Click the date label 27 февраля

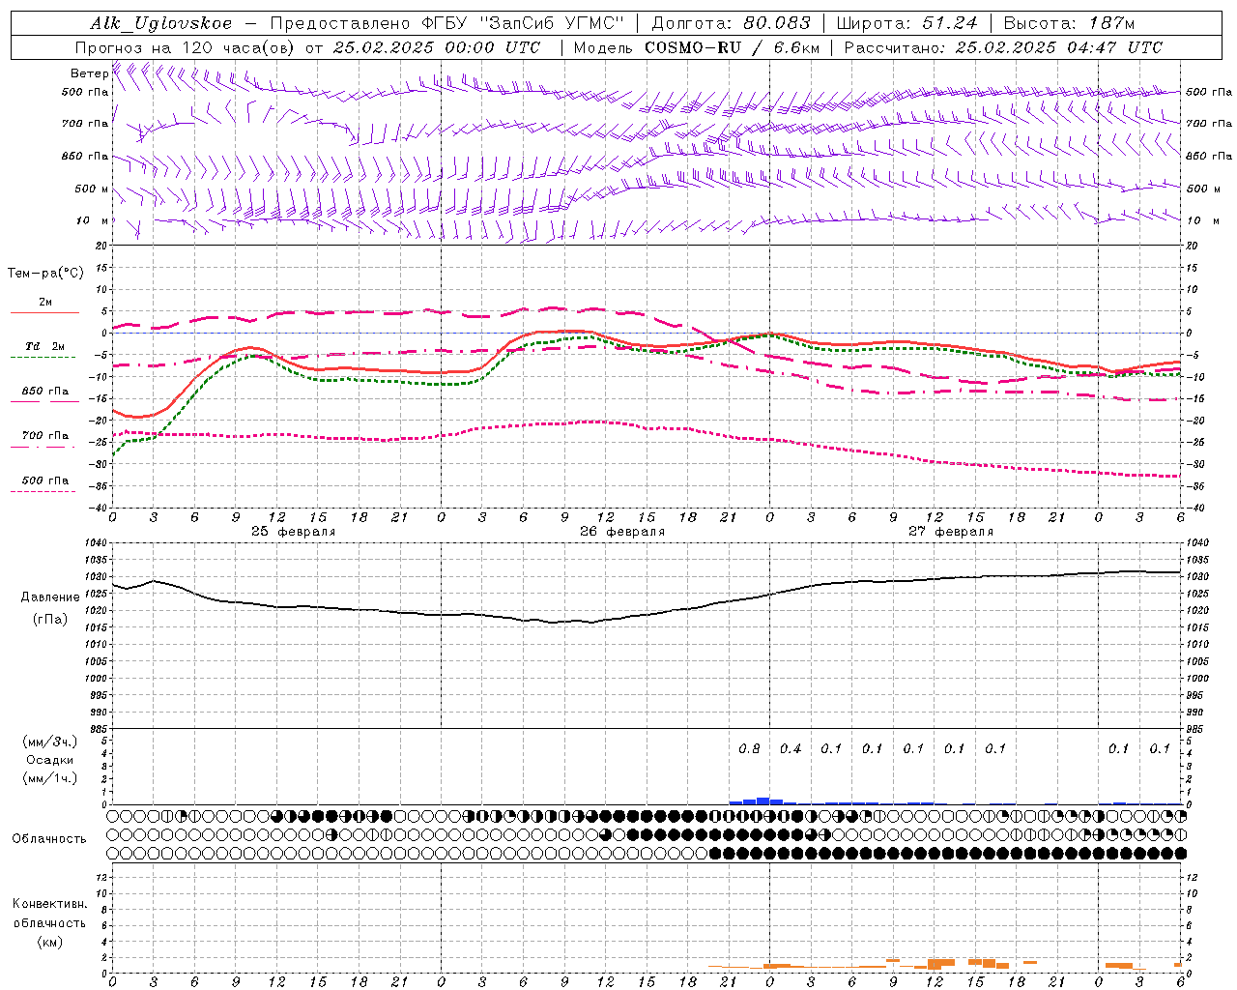[x=951, y=531]
